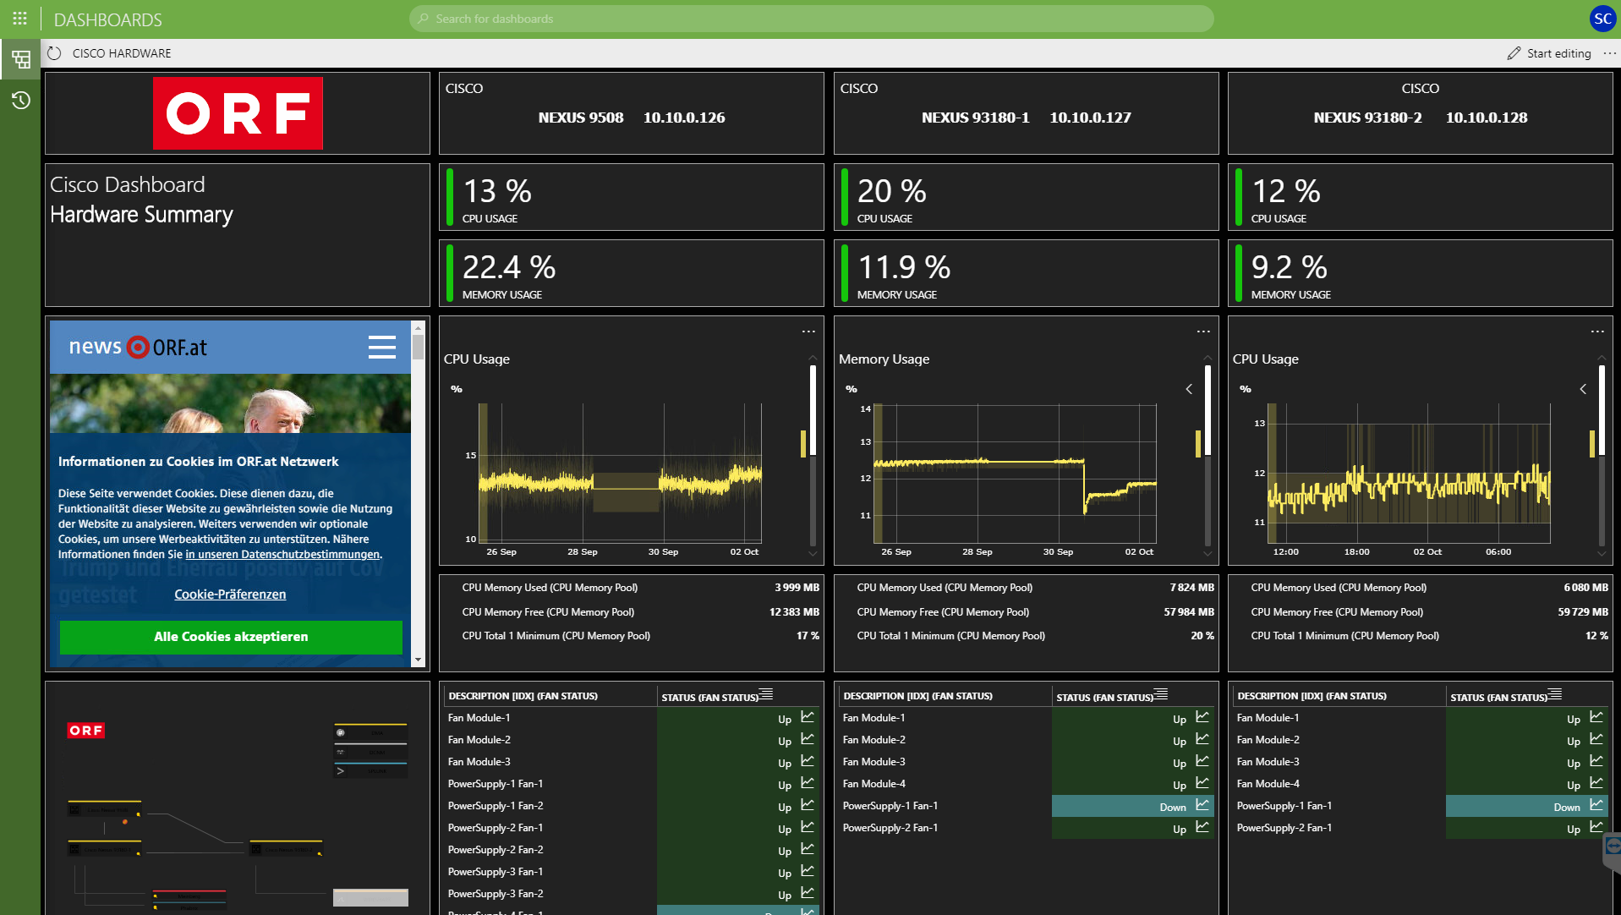Viewport: 1621px width, 915px height.
Task: Open graph for Nexus 93180-1 PowerSupply-2 Fan-1
Action: pos(1202,827)
